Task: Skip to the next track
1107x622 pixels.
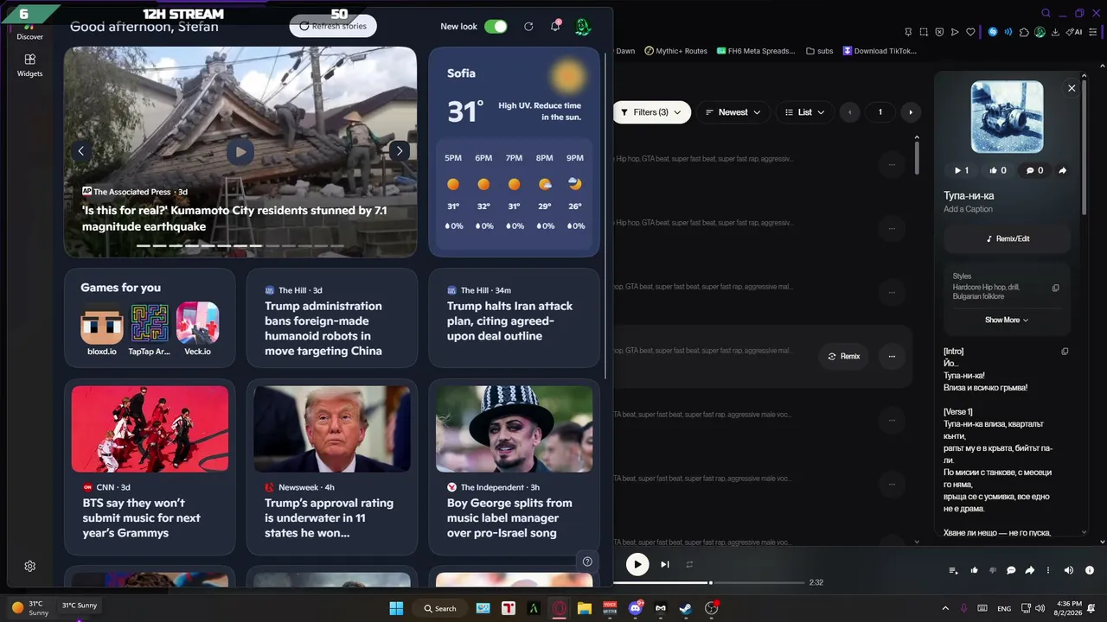Action: click(x=665, y=564)
